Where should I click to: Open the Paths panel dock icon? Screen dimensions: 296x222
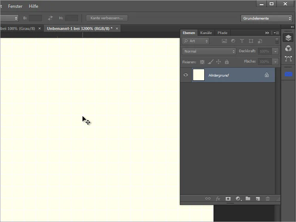pyautogui.click(x=288, y=59)
